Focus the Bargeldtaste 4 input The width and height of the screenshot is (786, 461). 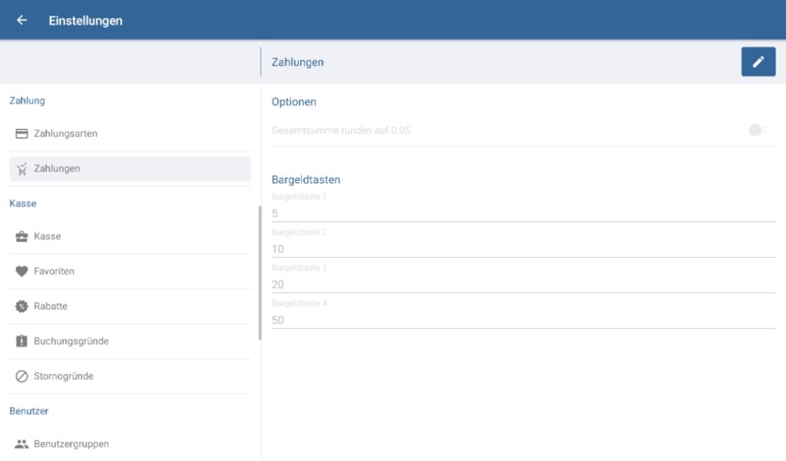[522, 320]
